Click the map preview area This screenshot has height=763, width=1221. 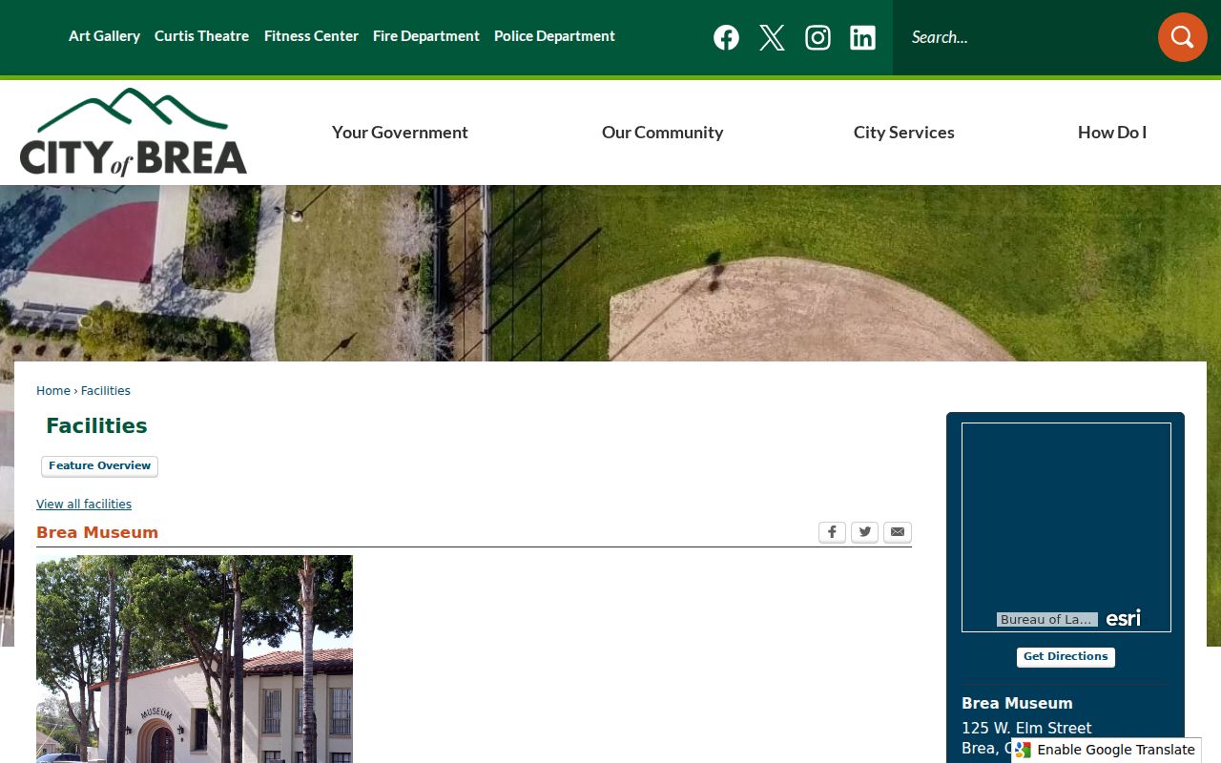point(1066,527)
